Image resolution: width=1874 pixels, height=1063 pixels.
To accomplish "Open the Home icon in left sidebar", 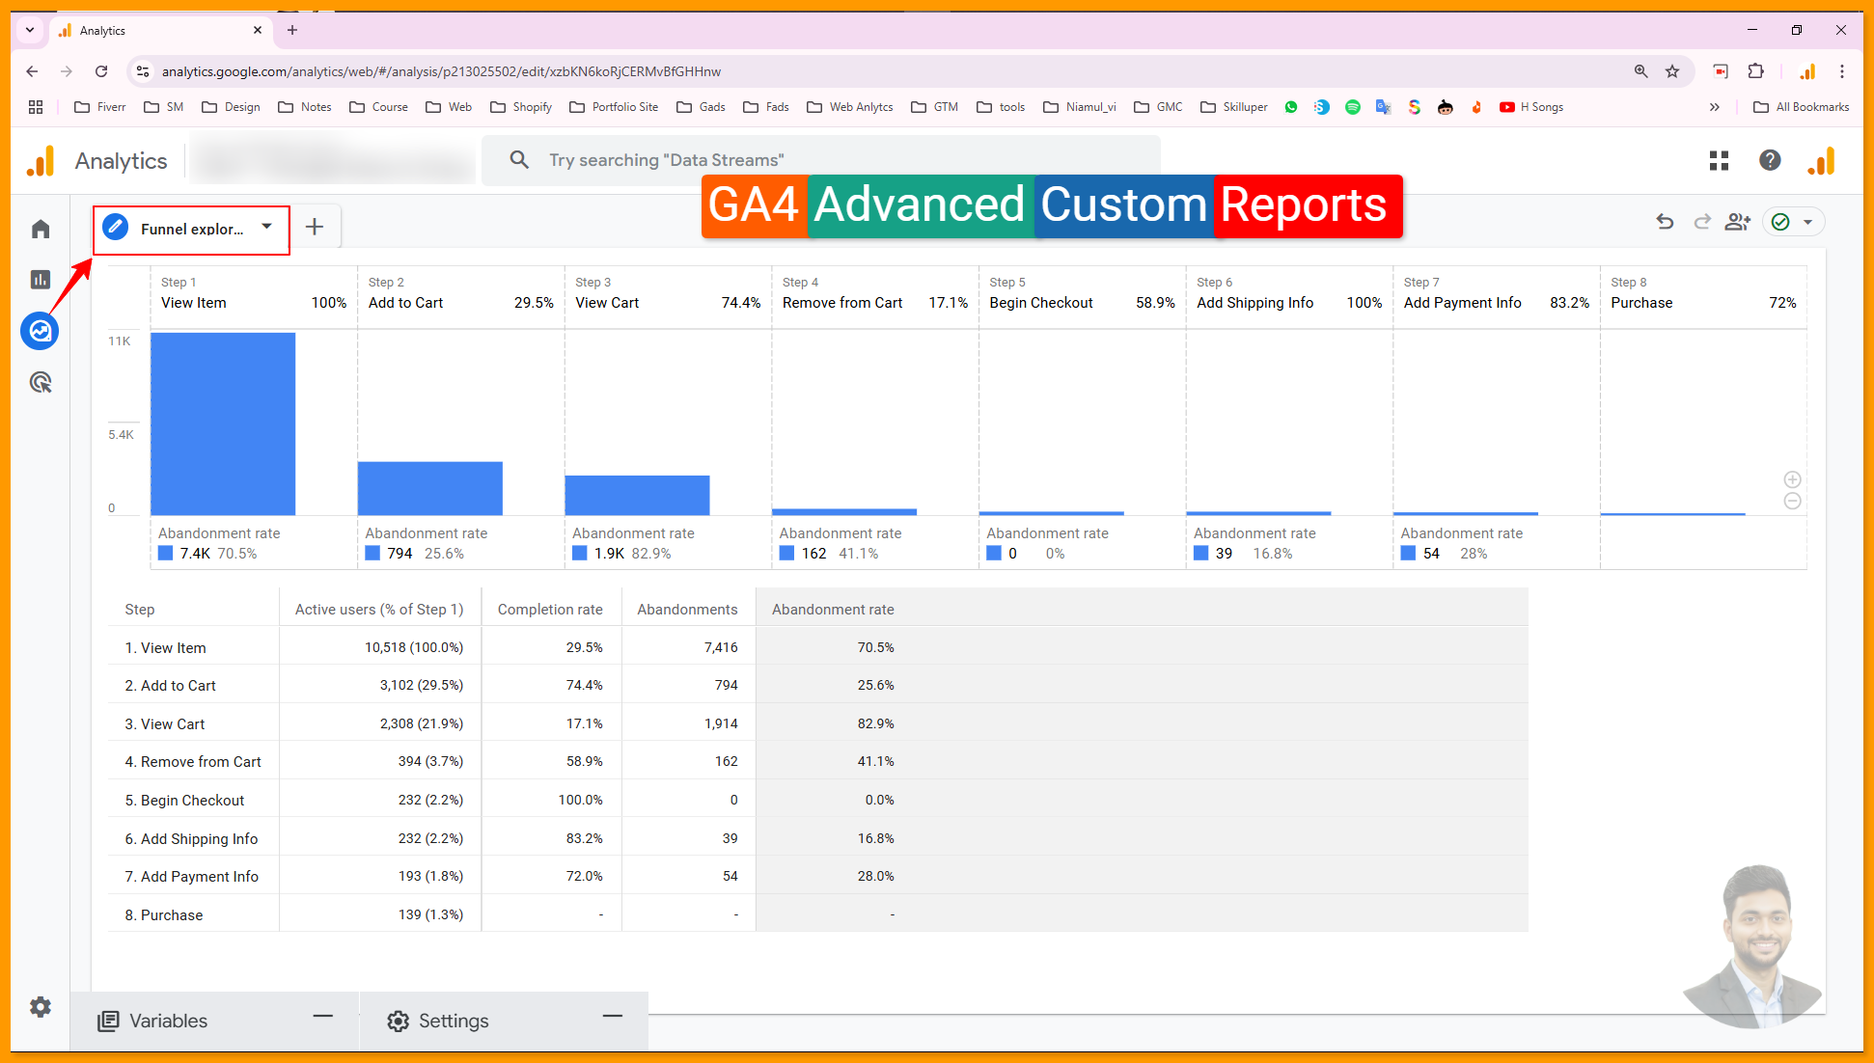I will point(41,229).
